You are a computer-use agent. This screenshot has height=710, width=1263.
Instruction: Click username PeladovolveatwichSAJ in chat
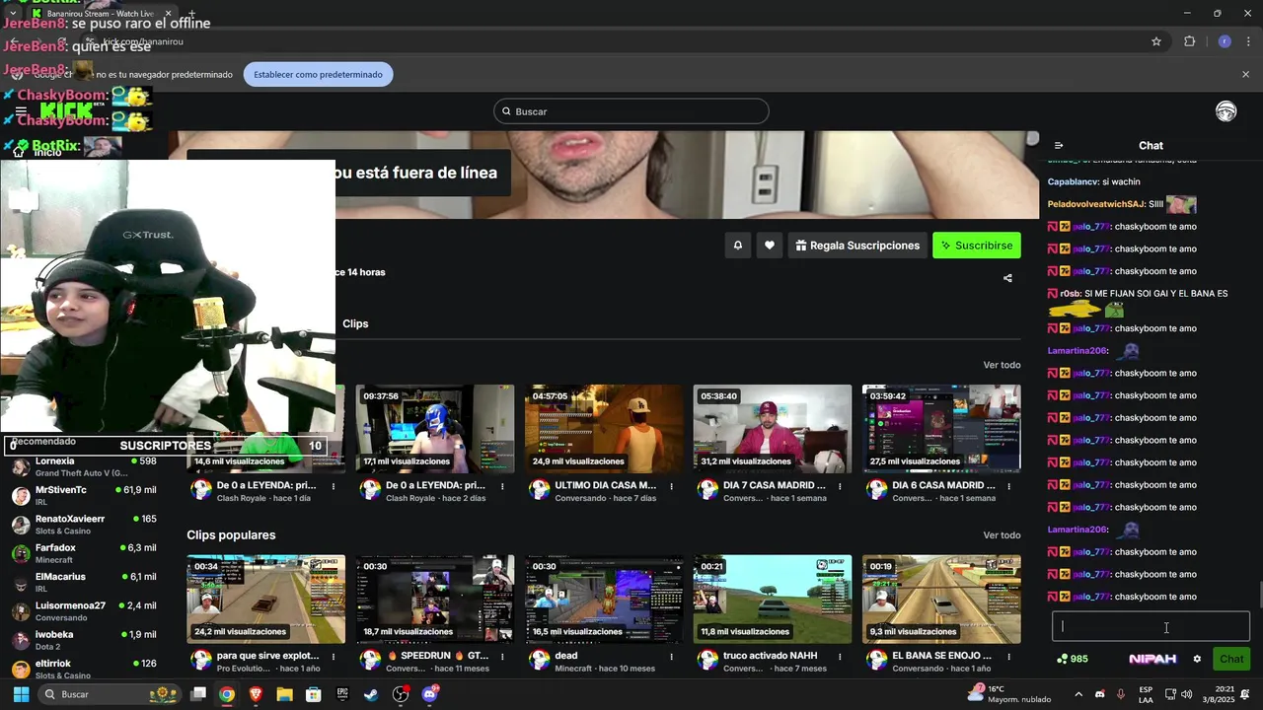(x=1095, y=204)
